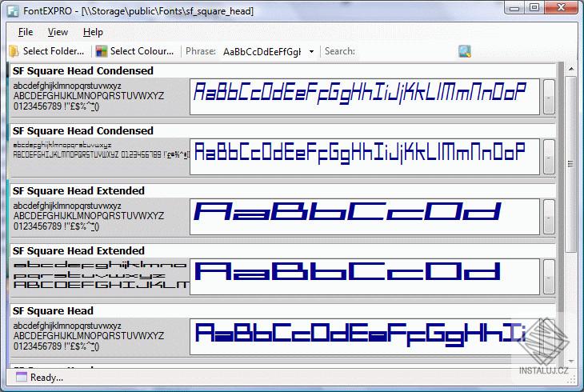Click the Search: label
This screenshot has width=584, height=392.
point(340,51)
